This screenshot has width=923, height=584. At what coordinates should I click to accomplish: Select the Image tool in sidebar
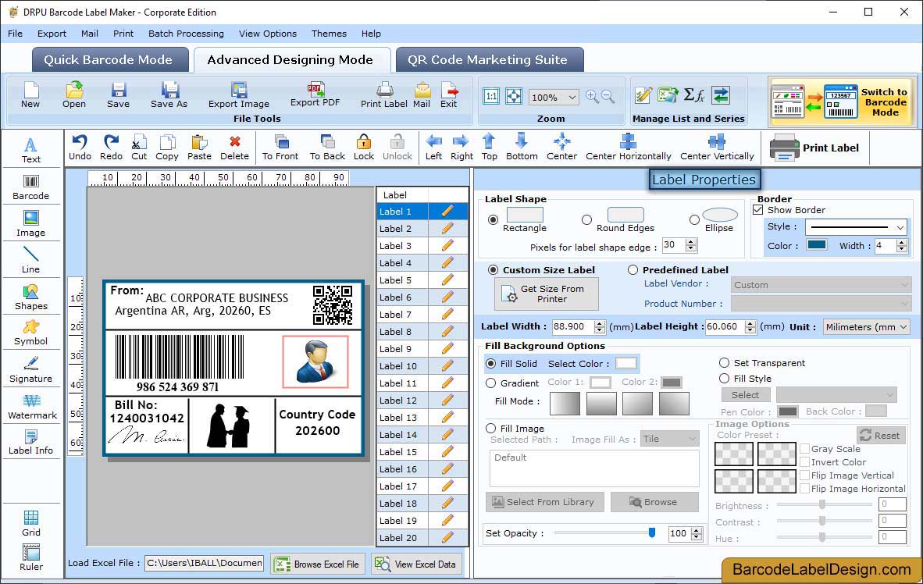click(x=30, y=224)
